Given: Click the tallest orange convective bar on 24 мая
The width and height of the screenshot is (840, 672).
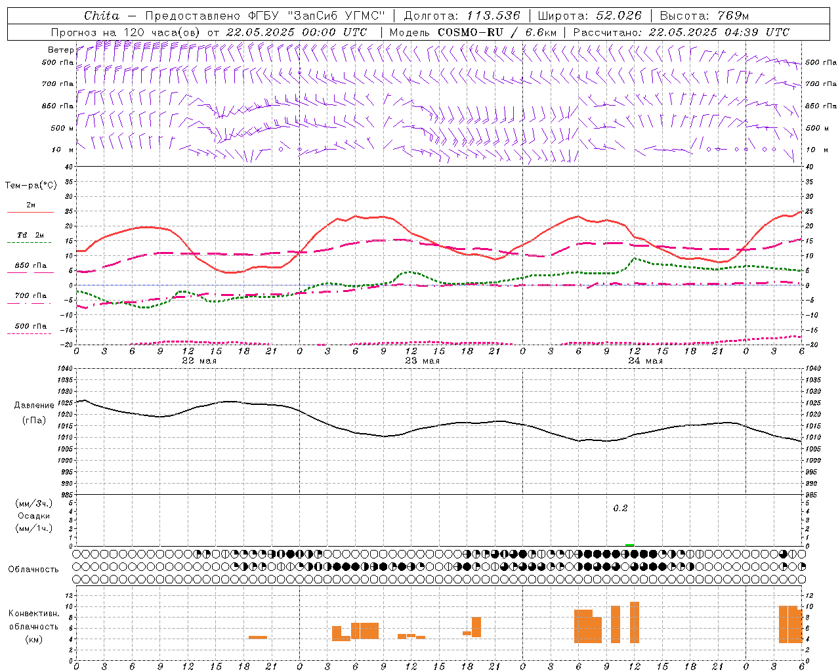Looking at the screenshot, I should point(635,622).
